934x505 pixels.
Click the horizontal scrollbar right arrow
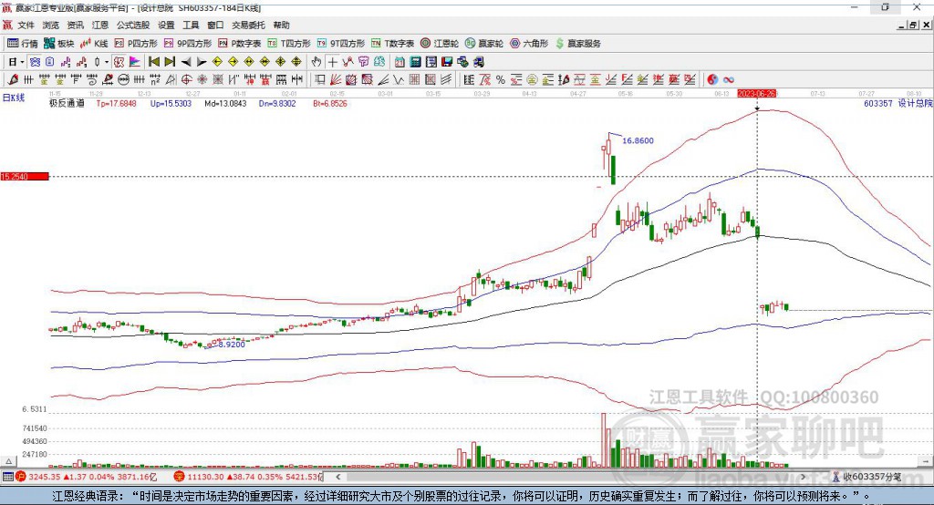803,477
